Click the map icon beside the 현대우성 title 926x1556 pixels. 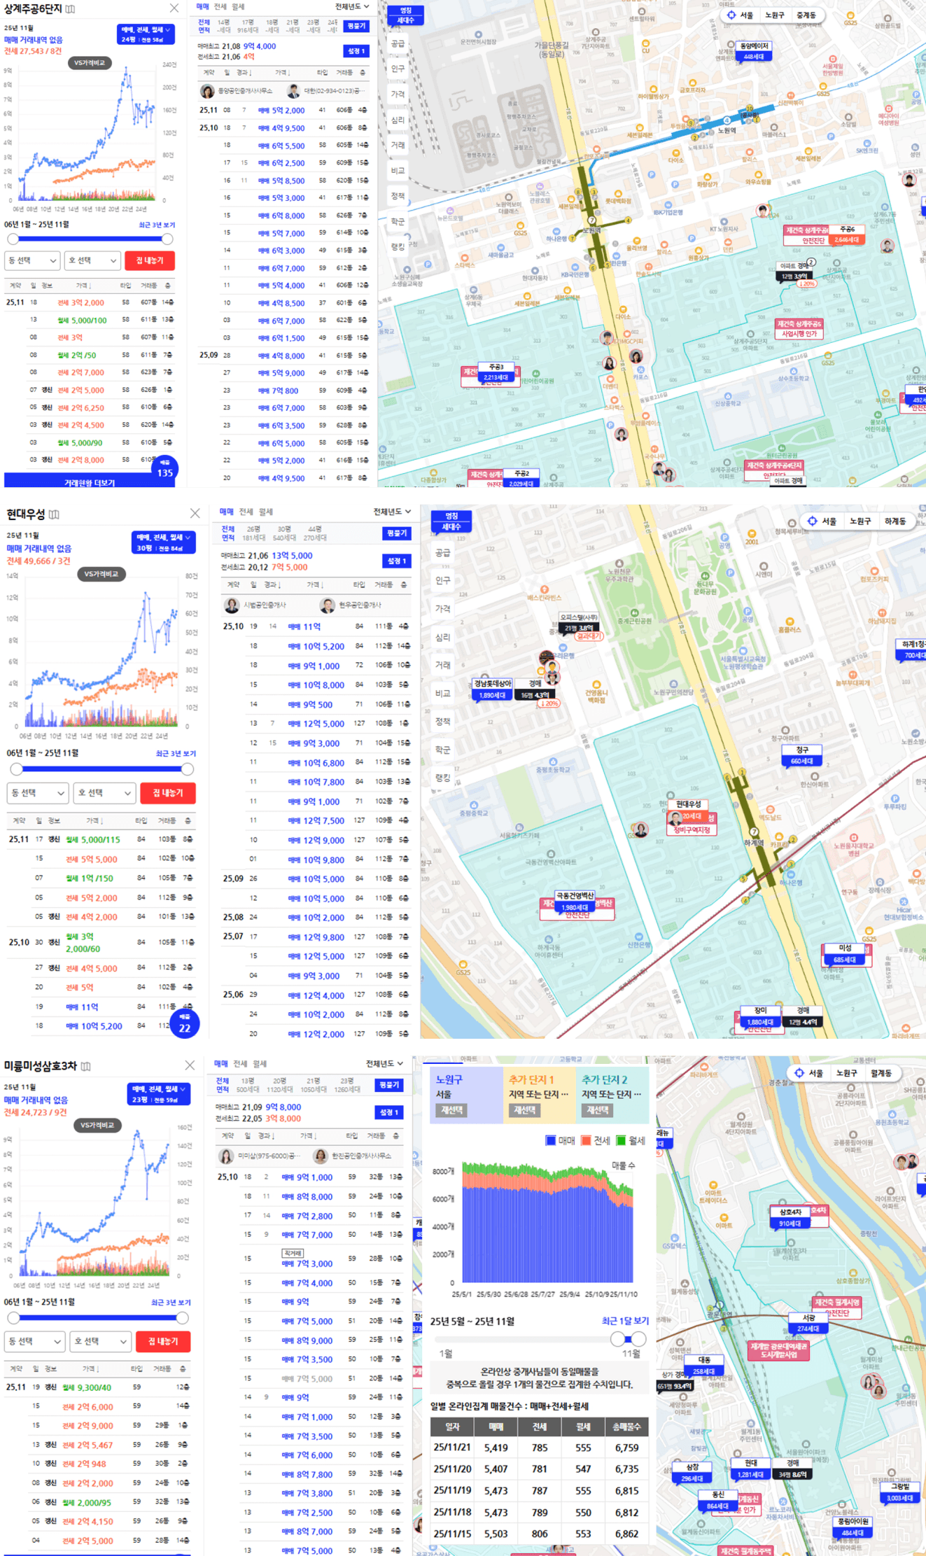coord(54,514)
